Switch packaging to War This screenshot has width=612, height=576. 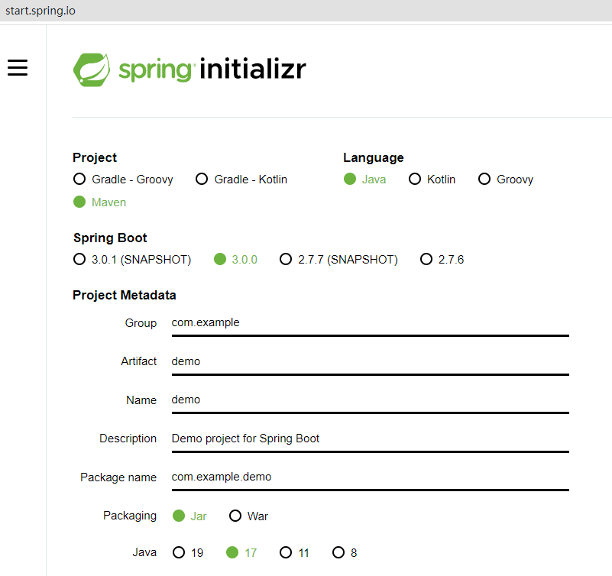click(x=236, y=516)
